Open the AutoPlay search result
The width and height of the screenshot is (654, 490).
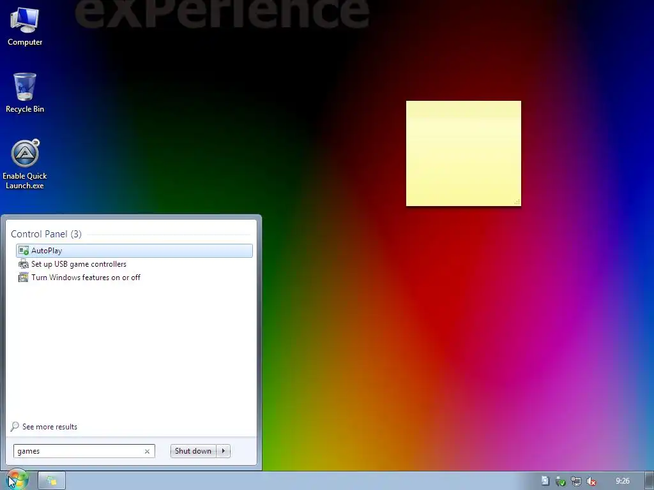(x=134, y=250)
